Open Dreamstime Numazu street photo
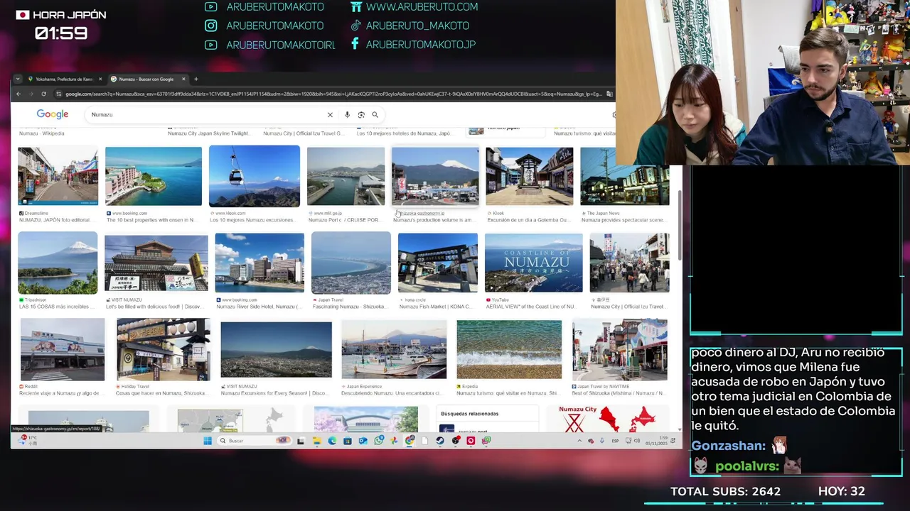The height and width of the screenshot is (511, 910). click(58, 175)
